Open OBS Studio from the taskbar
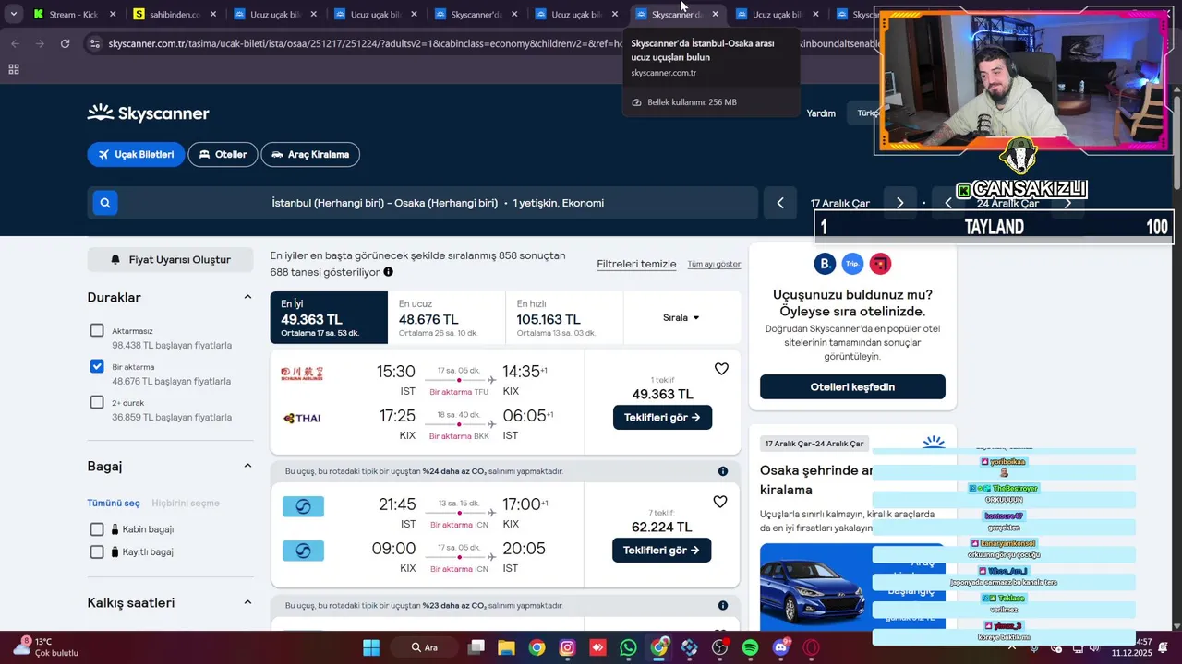The image size is (1182, 664). tap(720, 647)
